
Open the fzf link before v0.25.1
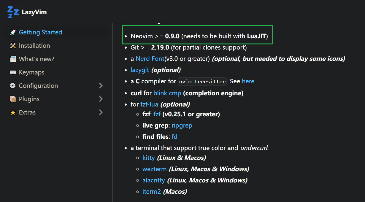click(157, 114)
